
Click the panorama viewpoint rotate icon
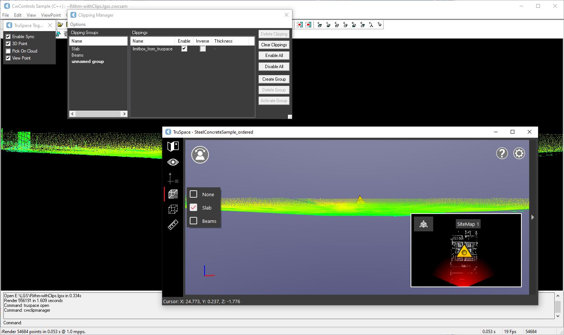click(x=200, y=155)
